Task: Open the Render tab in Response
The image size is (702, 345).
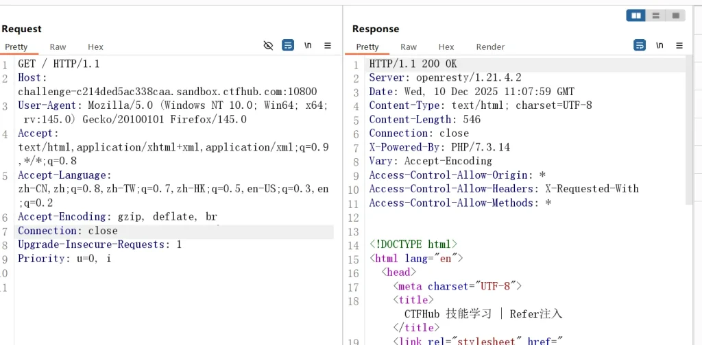Action: coord(490,47)
